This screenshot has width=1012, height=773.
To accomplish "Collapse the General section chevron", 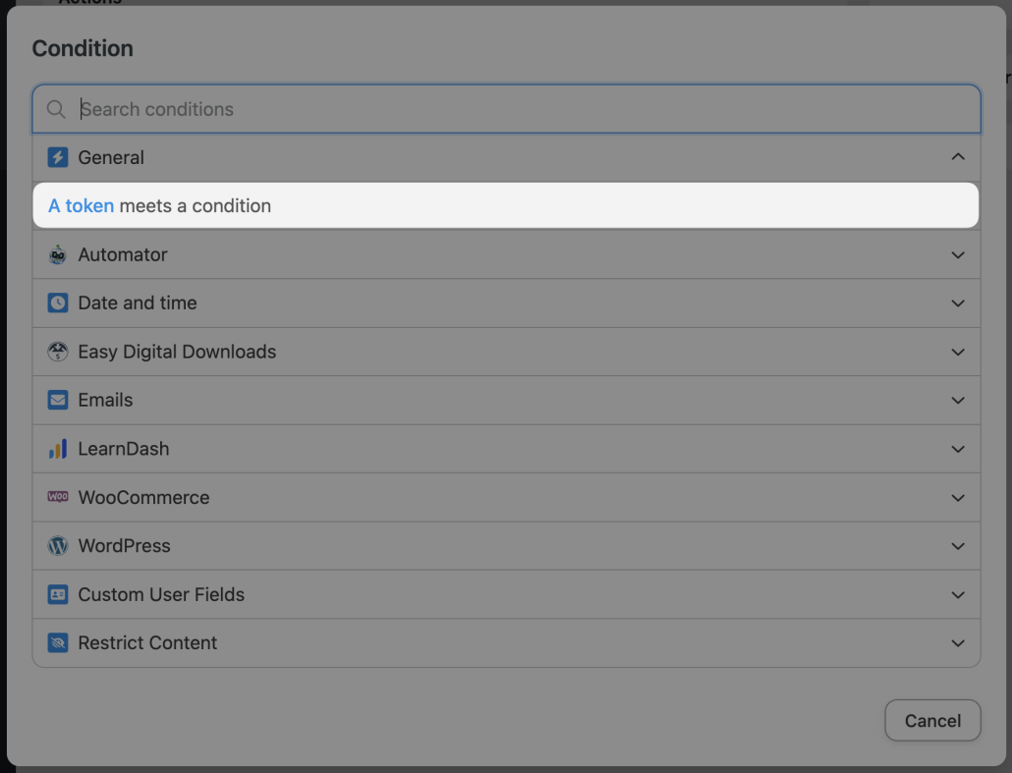I will coord(958,157).
